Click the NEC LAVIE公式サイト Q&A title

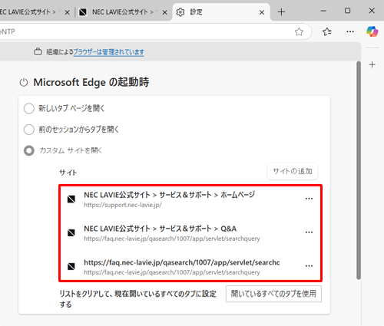pyautogui.click(x=161, y=229)
